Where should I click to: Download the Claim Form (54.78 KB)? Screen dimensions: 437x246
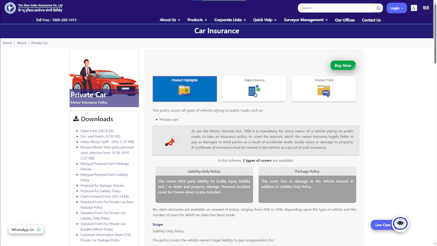97,131
